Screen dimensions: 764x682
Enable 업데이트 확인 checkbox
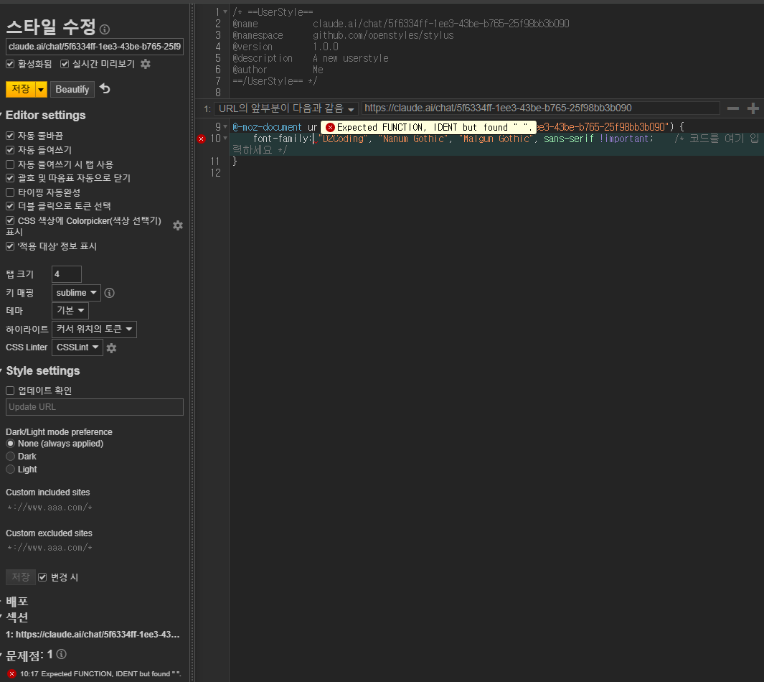(10, 391)
